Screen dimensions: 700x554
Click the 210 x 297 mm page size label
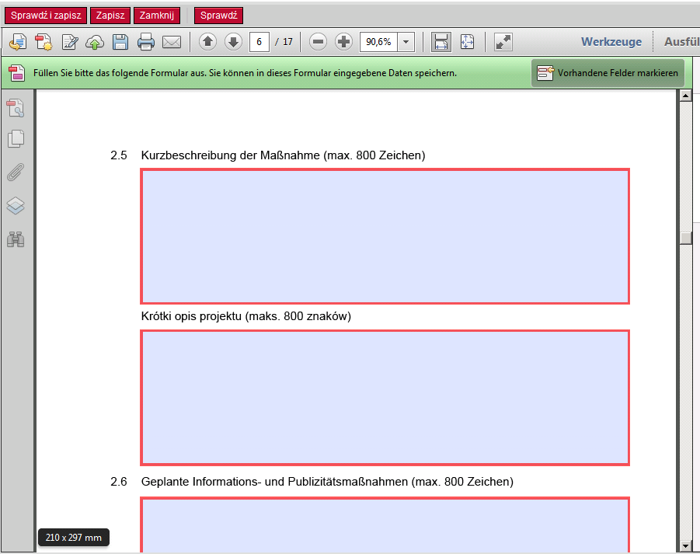click(x=74, y=538)
